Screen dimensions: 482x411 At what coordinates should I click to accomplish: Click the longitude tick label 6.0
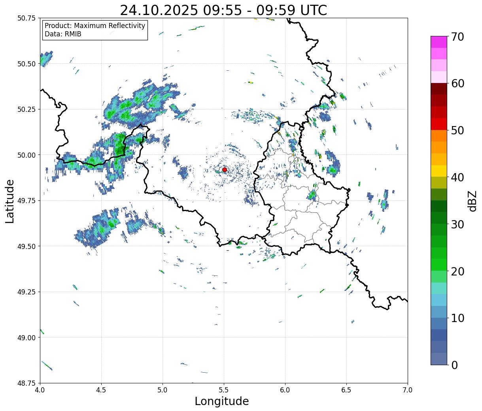pyautogui.click(x=285, y=390)
